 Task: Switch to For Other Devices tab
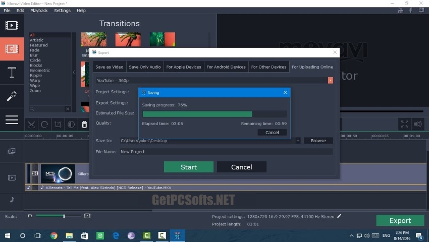[x=269, y=67]
